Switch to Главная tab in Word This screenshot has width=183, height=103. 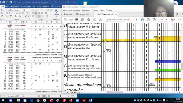click(x=2, y=6)
